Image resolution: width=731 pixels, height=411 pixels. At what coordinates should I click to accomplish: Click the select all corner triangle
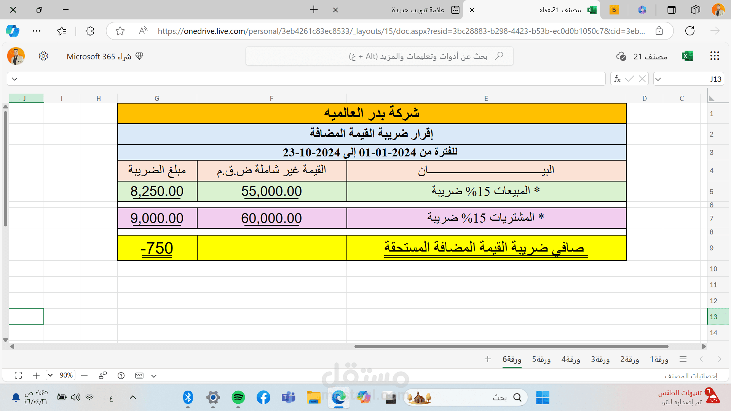[712, 99]
